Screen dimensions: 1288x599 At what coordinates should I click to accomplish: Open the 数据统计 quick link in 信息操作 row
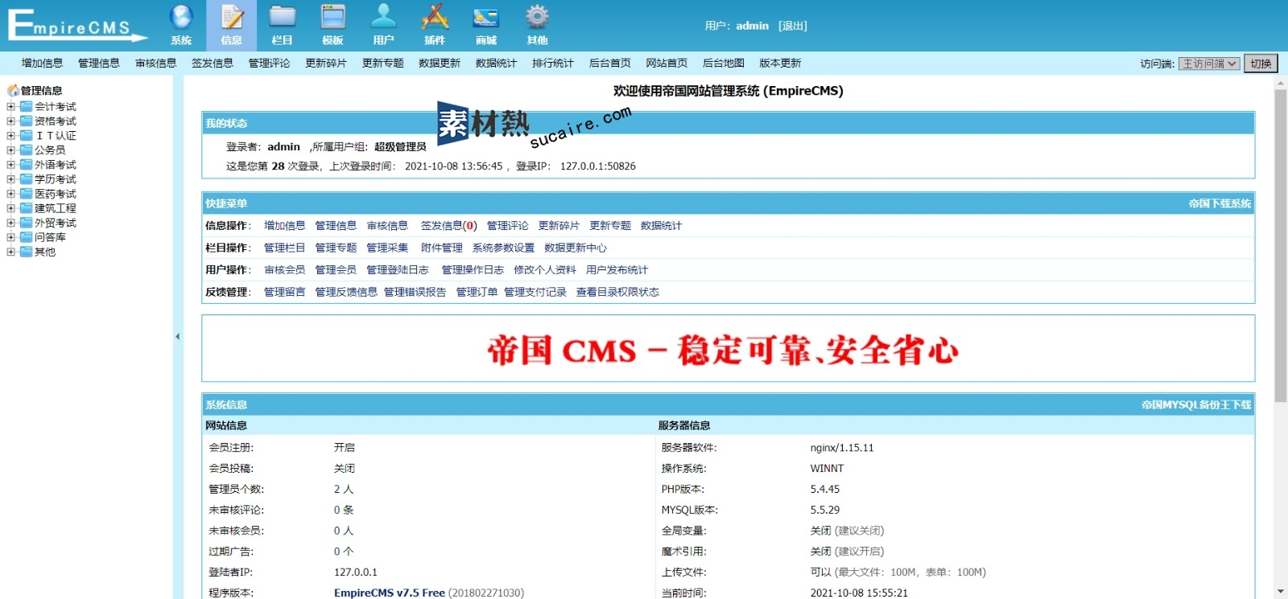click(x=661, y=226)
